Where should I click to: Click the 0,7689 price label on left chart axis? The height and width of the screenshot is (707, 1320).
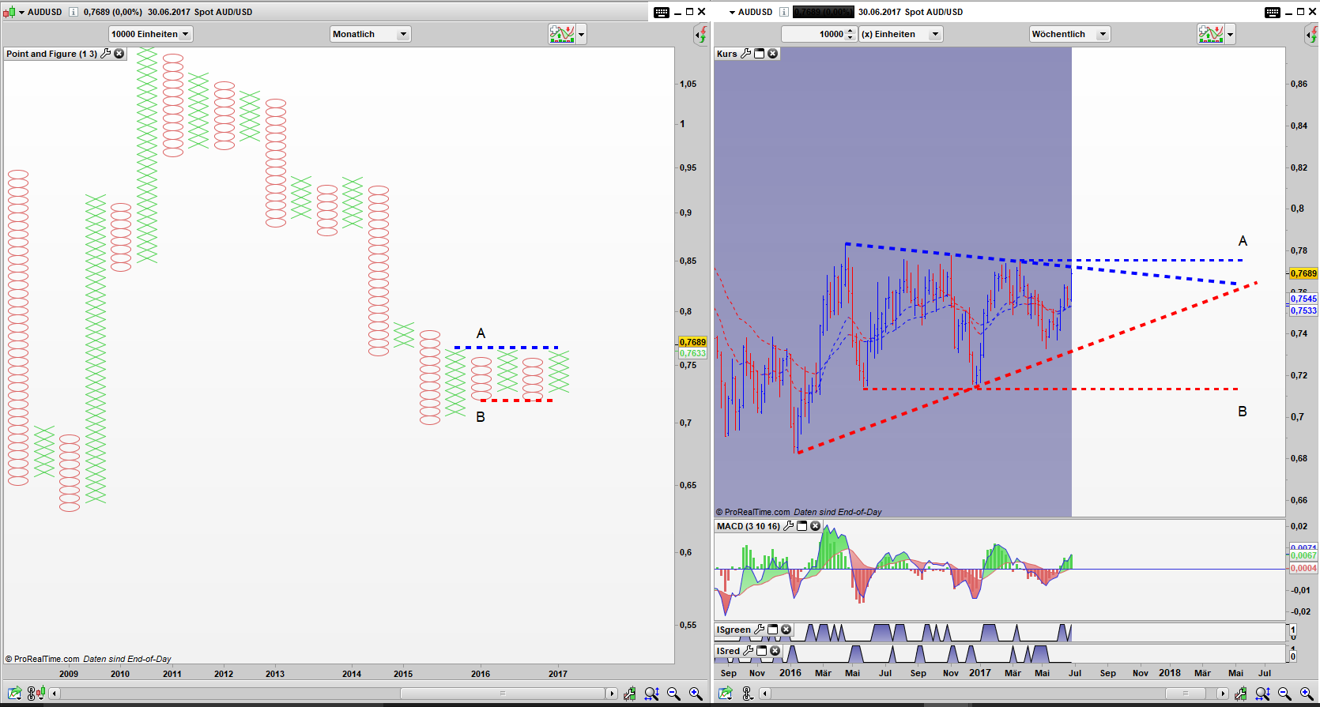pyautogui.click(x=692, y=342)
